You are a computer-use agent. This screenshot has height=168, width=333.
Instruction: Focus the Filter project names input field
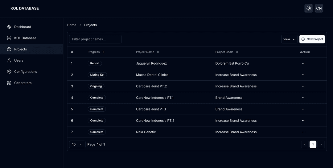(x=95, y=39)
